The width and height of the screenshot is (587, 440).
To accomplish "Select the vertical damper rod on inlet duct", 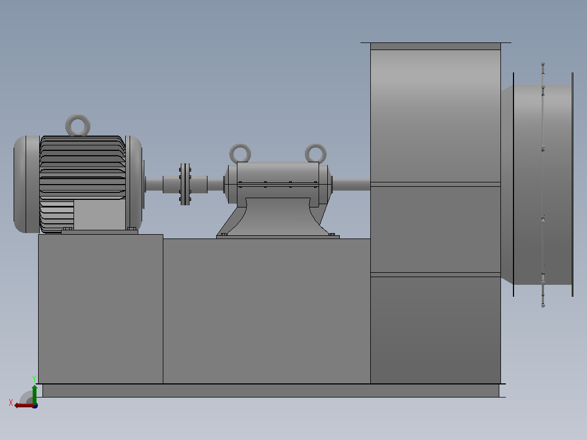I will coord(543,185).
